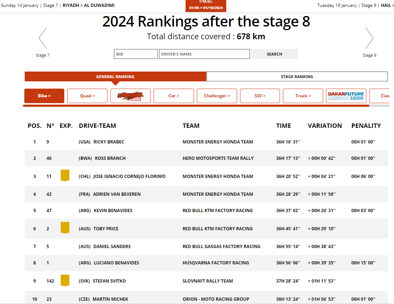Click the Dakar logo at top
The image size is (394, 304).
[206, 2]
